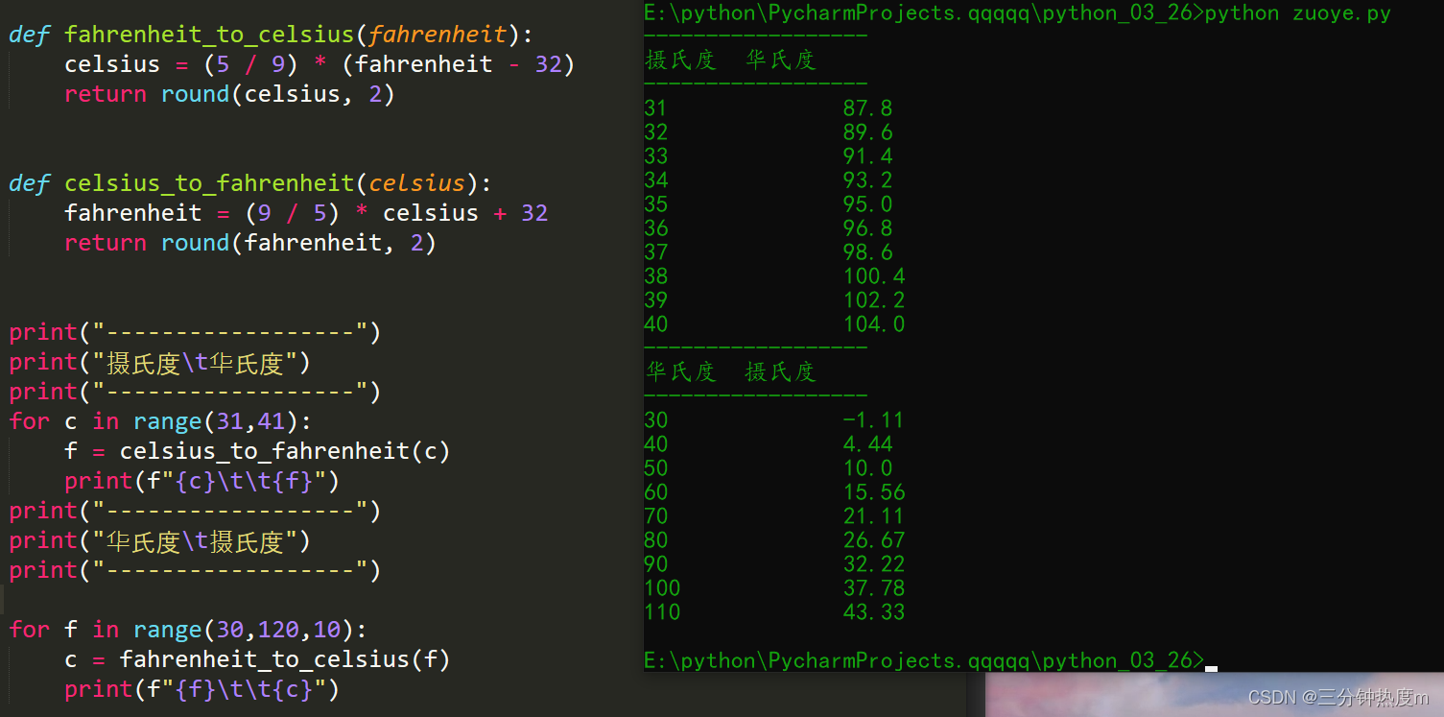Click the for f in range(30,120,10) line
This screenshot has height=717, width=1444.
pos(188,630)
